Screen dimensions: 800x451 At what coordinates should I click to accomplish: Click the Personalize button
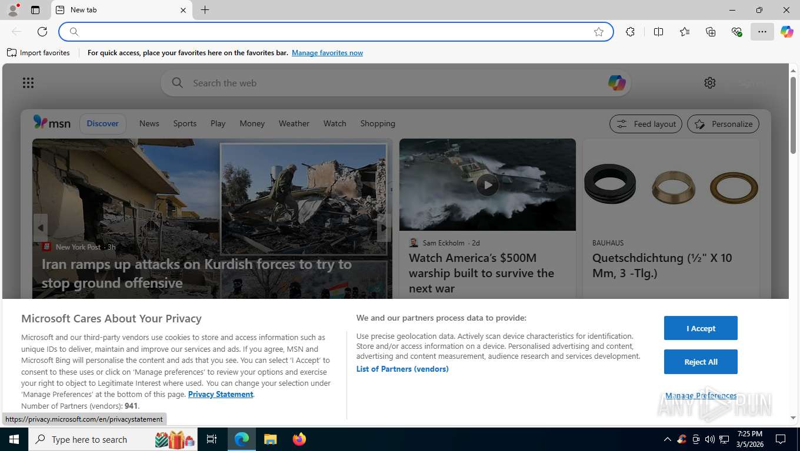[724, 124]
